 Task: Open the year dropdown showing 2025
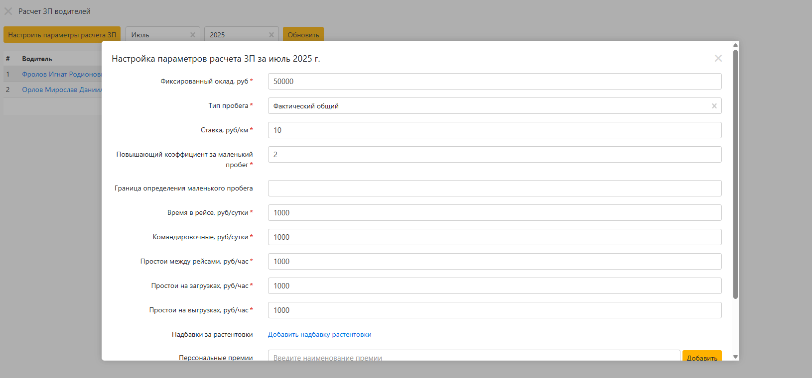pyautogui.click(x=237, y=35)
